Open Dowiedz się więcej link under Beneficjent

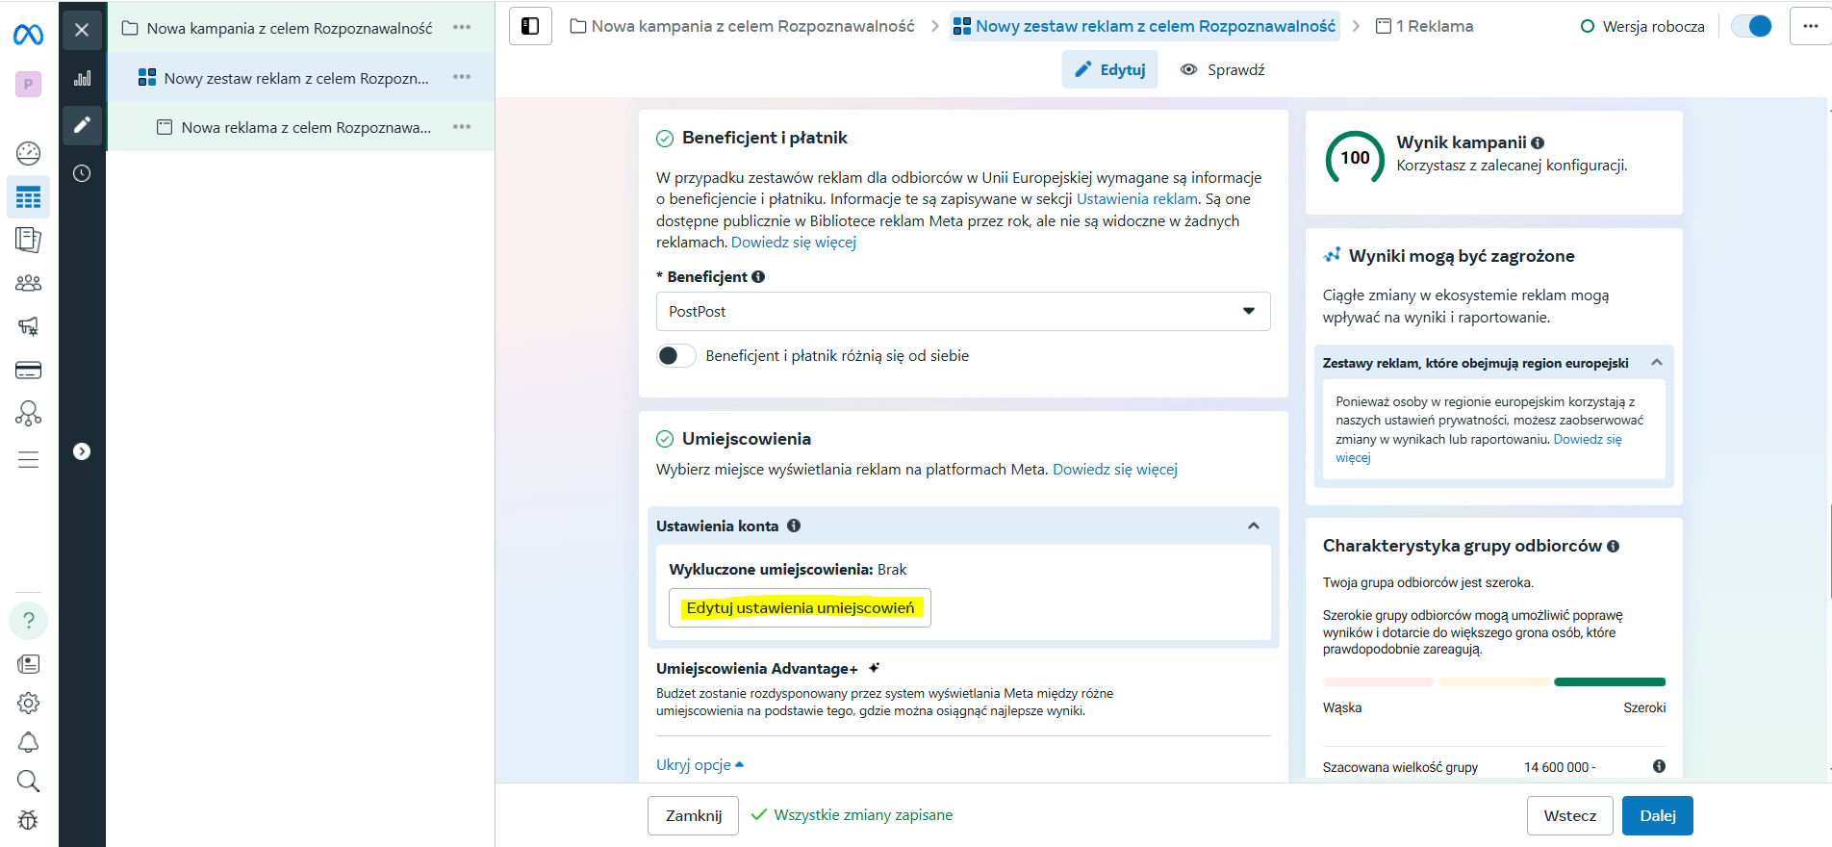(x=794, y=243)
